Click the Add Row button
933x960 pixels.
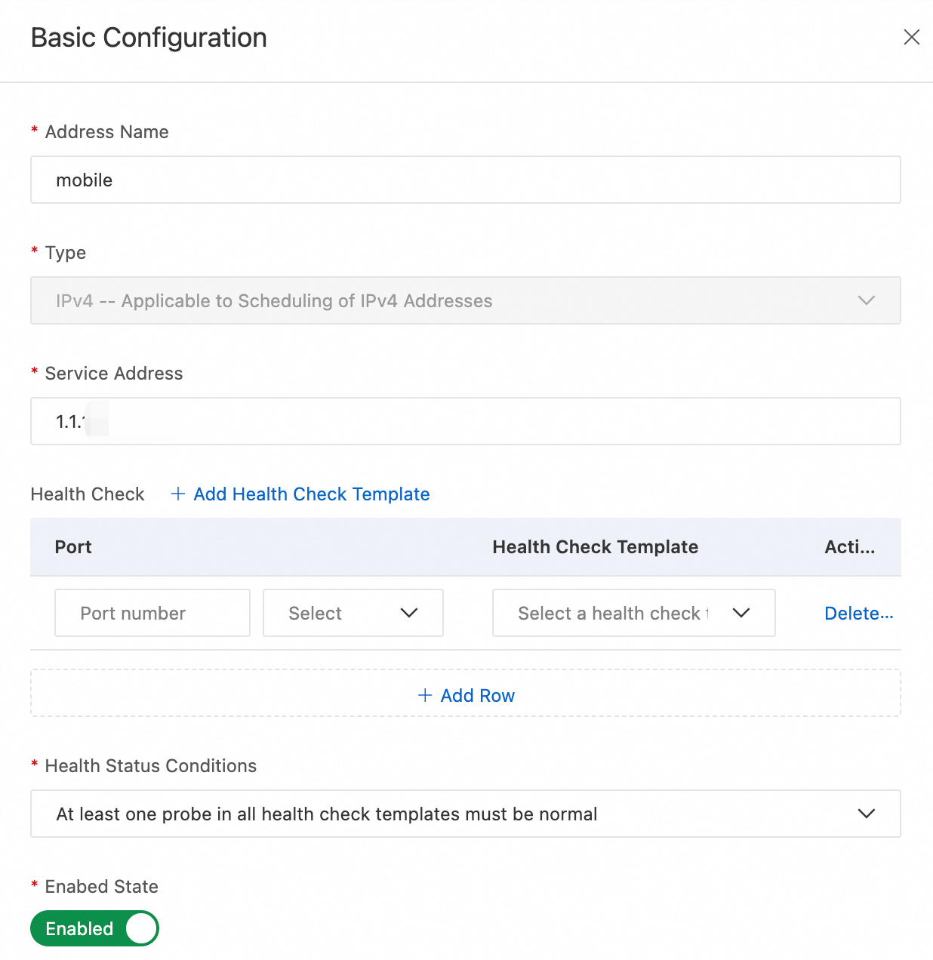477,695
